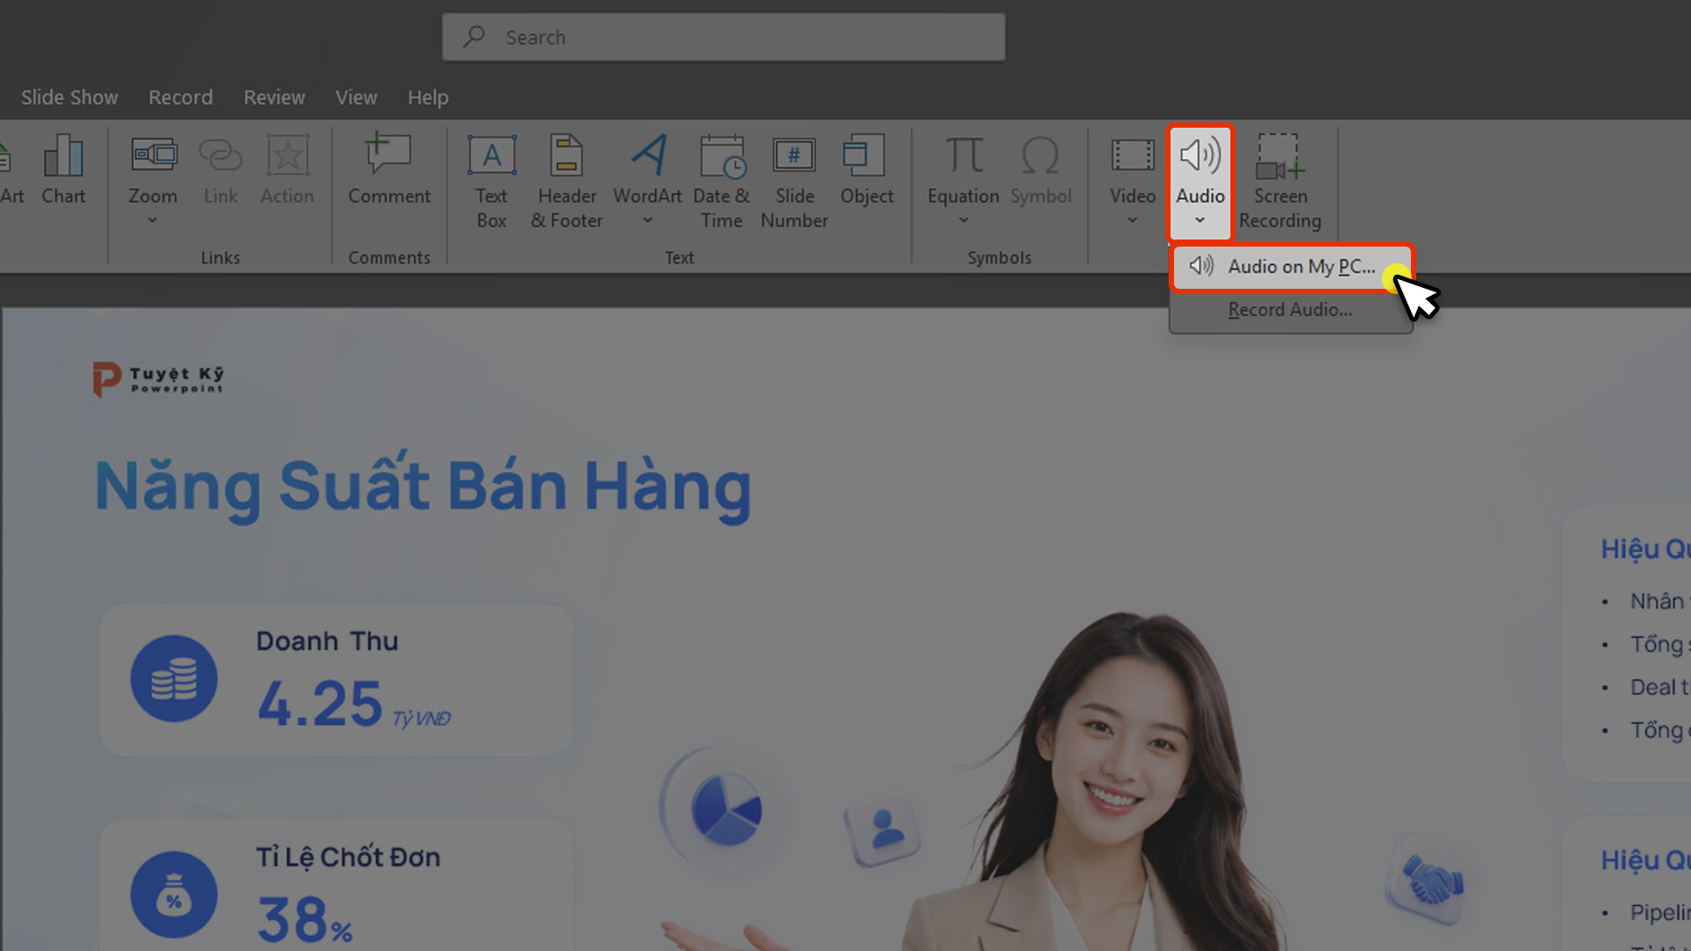Select the Doanh Thu label text

click(328, 642)
